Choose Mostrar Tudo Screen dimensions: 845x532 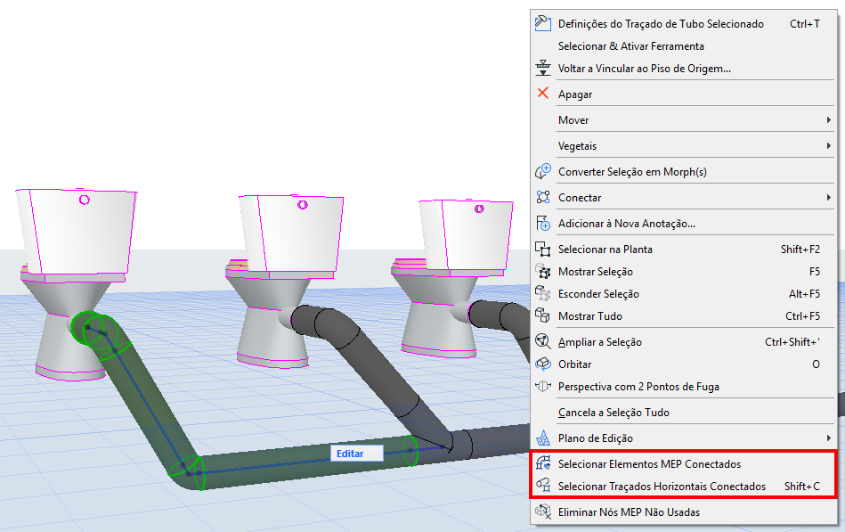(683, 316)
